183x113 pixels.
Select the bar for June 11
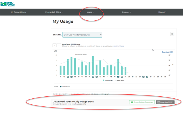[x=96, y=70]
